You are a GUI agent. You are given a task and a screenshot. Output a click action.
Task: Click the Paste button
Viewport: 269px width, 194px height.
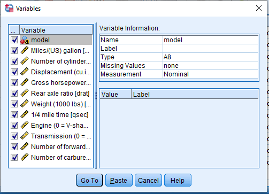point(119,180)
